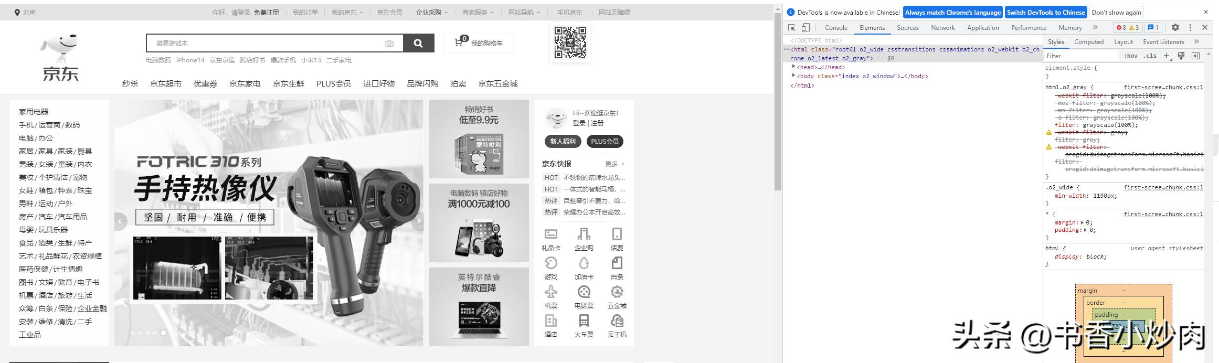
Task: Click the QR code image in header
Action: (570, 42)
